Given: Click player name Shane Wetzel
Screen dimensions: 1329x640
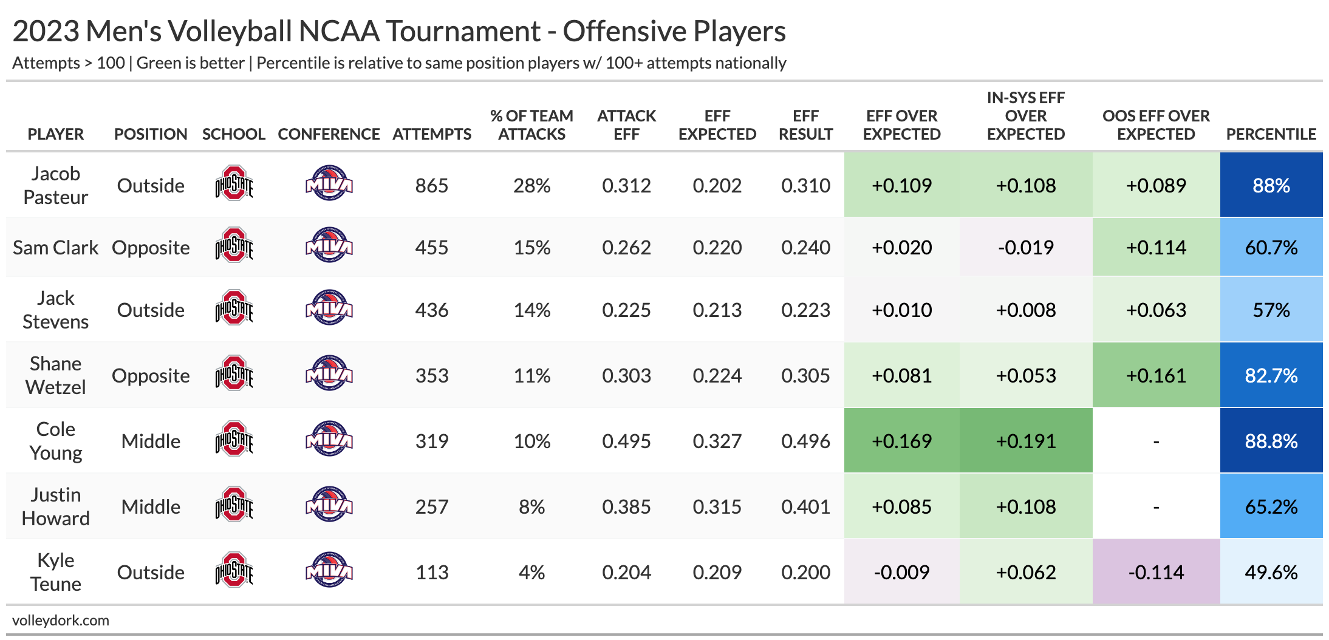Looking at the screenshot, I should (55, 375).
